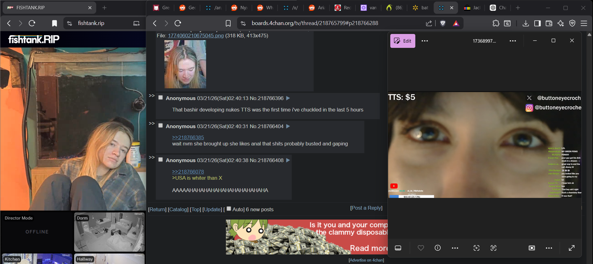The width and height of the screenshot is (593, 264).
Task: Click the money banner advertisement
Action: click(307, 237)
